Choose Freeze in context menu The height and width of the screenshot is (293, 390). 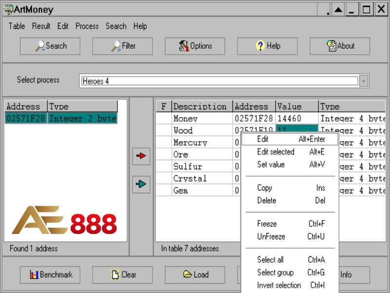click(290, 224)
